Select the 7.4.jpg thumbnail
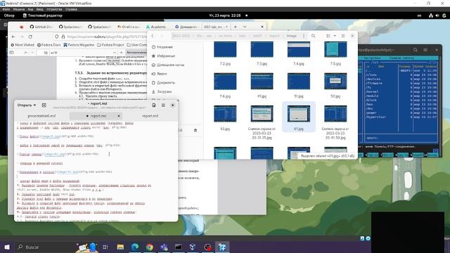The width and height of the screenshot is (450, 253). pyautogui.click(x=298, y=49)
